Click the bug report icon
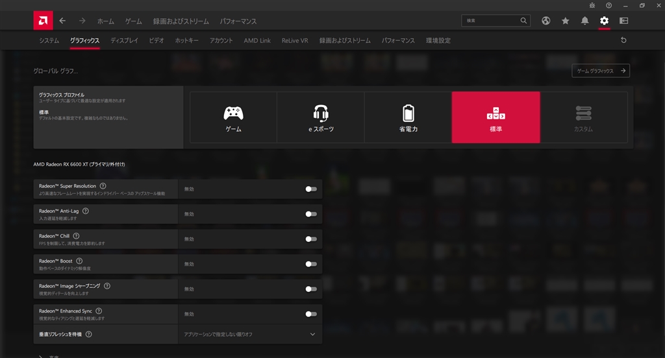This screenshot has height=358, width=665. pos(592,5)
